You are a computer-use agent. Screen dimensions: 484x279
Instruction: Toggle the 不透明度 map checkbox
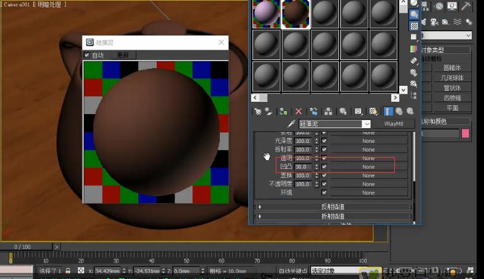[324, 184]
